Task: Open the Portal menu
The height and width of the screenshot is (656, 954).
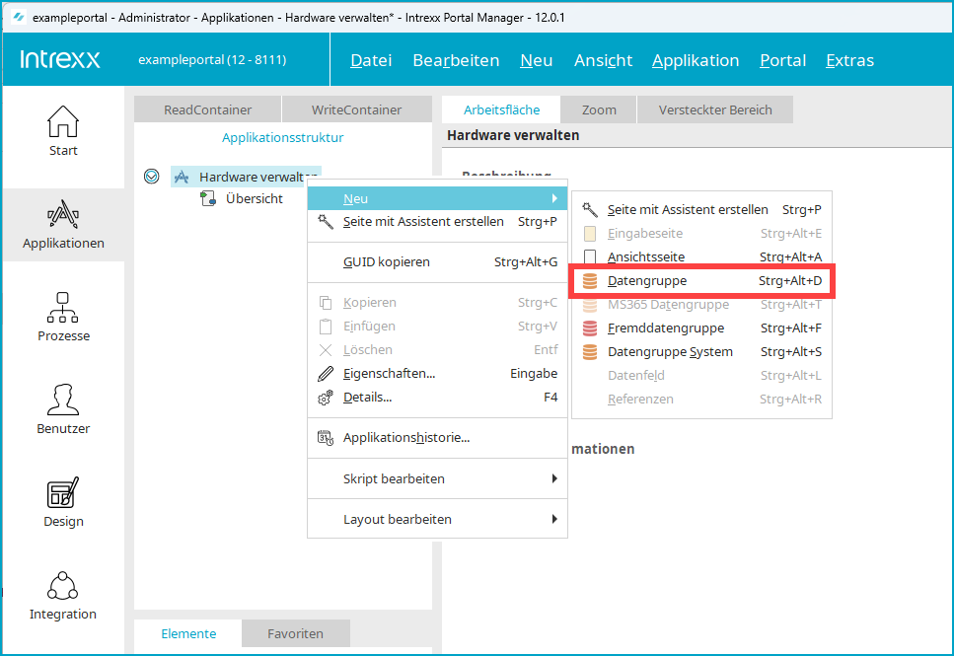Action: pos(782,60)
